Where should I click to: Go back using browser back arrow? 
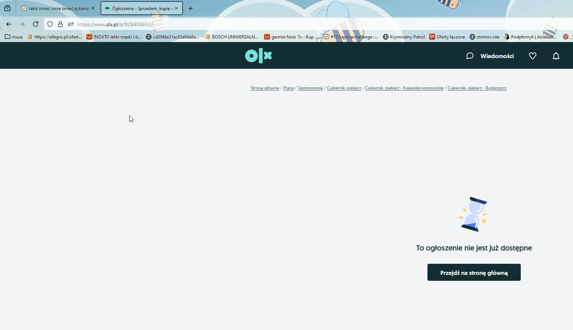(x=9, y=24)
